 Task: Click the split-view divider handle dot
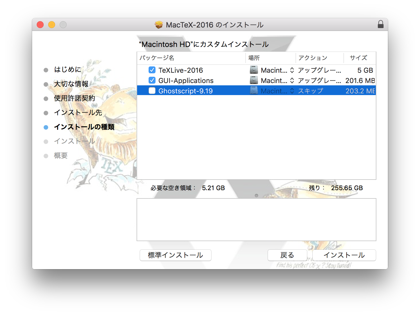pyautogui.click(x=256, y=196)
